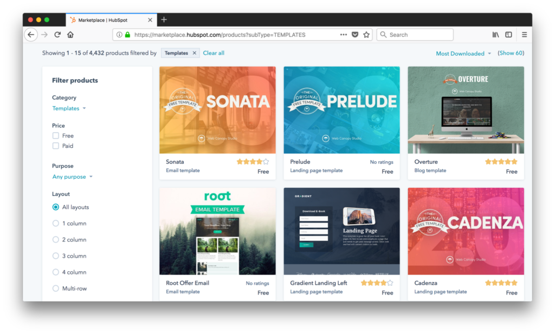Image resolution: width=555 pixels, height=334 pixels.
Task: Open the browser home page icon
Action: click(70, 35)
